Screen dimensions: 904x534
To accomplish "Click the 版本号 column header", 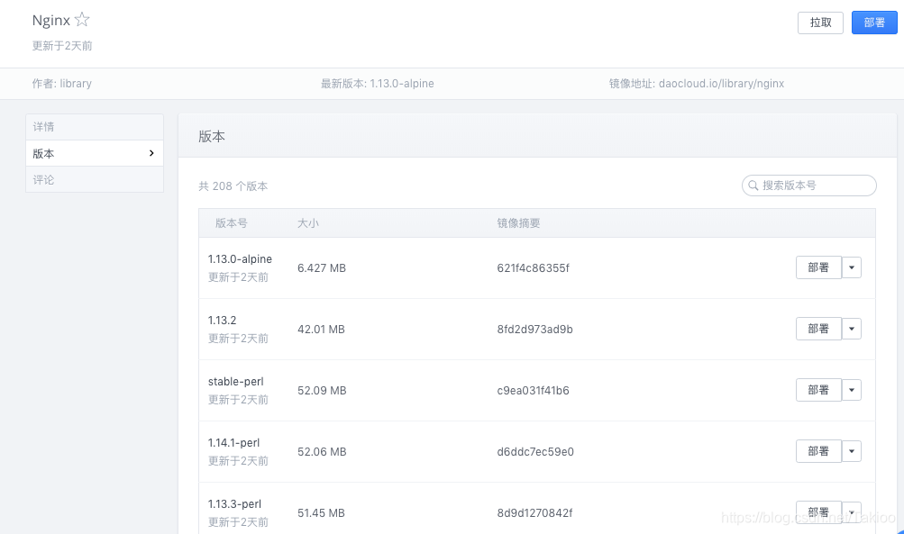I will 232,223.
